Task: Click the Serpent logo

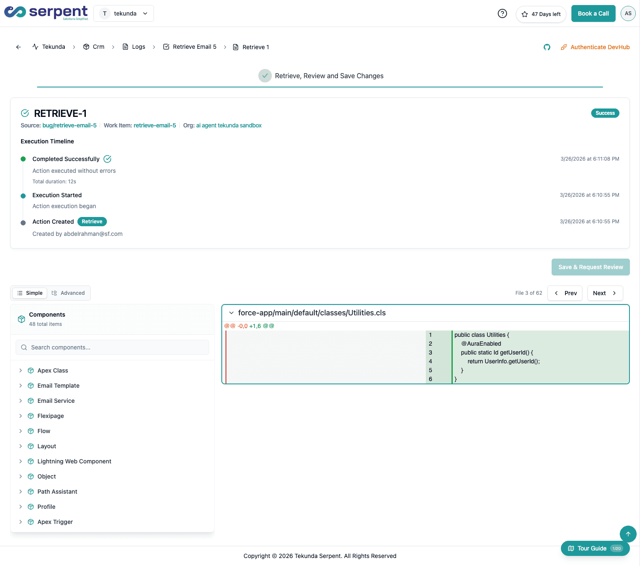Action: coord(46,13)
